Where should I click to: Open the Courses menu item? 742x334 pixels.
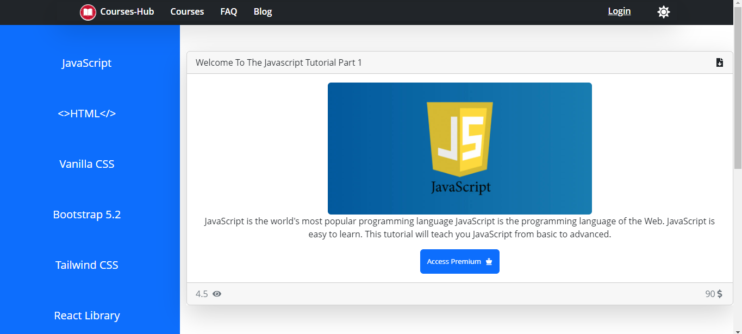click(187, 11)
